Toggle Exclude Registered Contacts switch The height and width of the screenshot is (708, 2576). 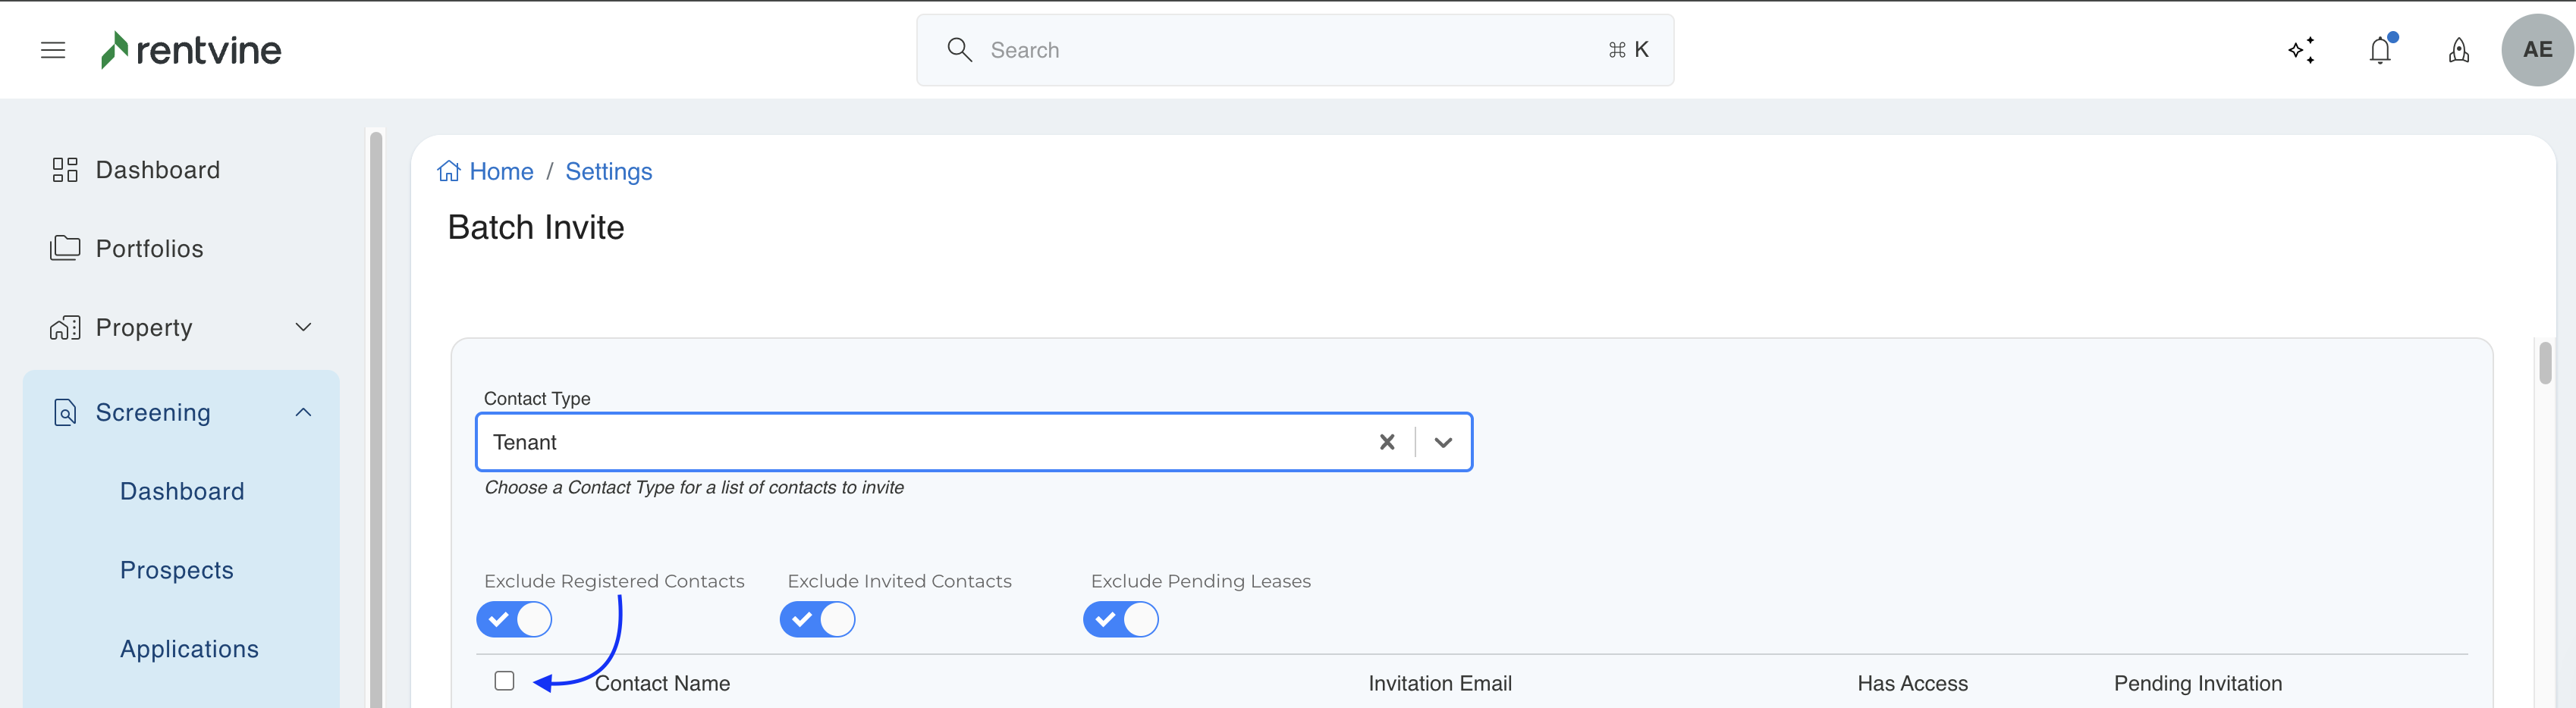[x=514, y=620]
